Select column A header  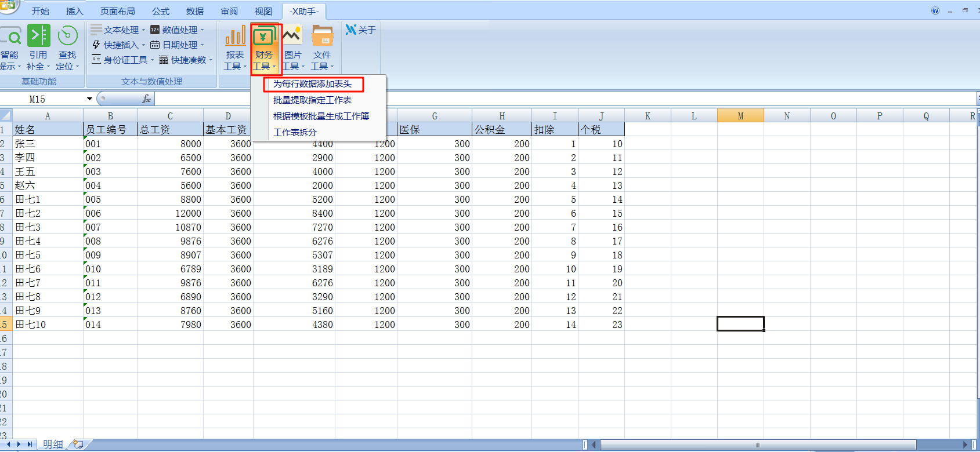tap(48, 116)
